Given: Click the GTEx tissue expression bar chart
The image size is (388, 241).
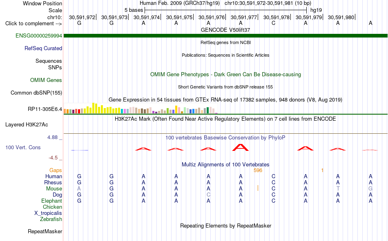Looking at the screenshot, I should (140, 108).
